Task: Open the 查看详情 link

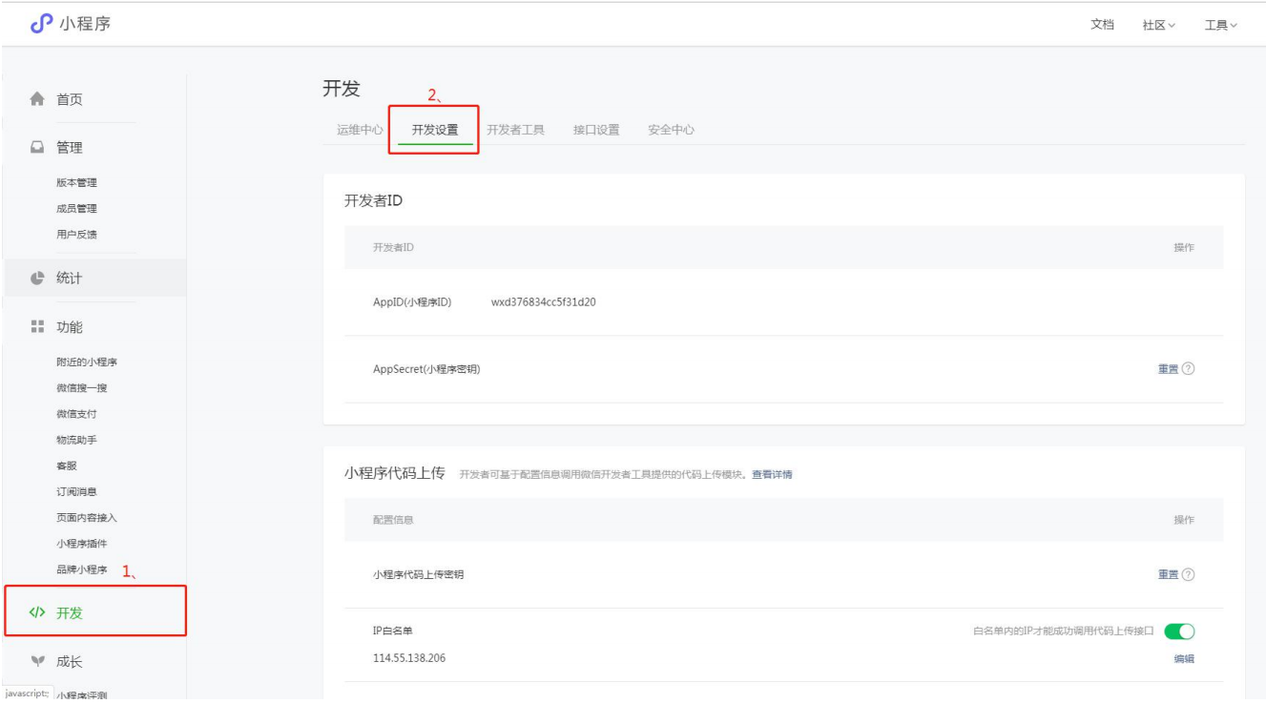Action: (772, 475)
